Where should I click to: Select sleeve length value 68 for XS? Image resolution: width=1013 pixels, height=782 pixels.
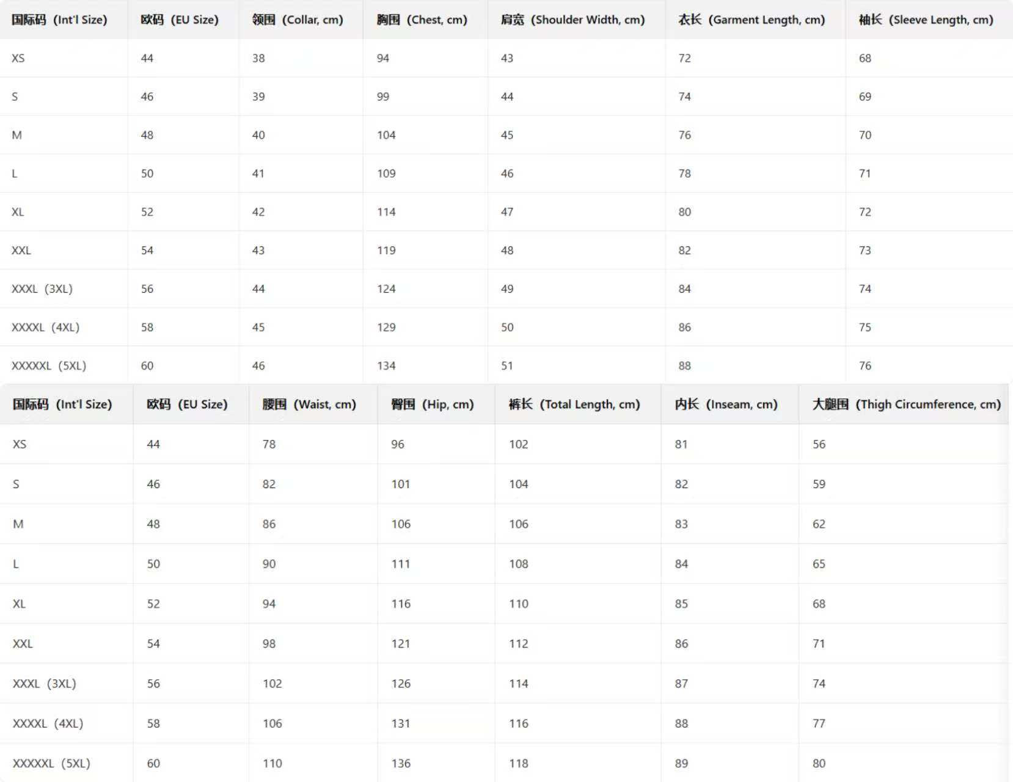pos(865,58)
